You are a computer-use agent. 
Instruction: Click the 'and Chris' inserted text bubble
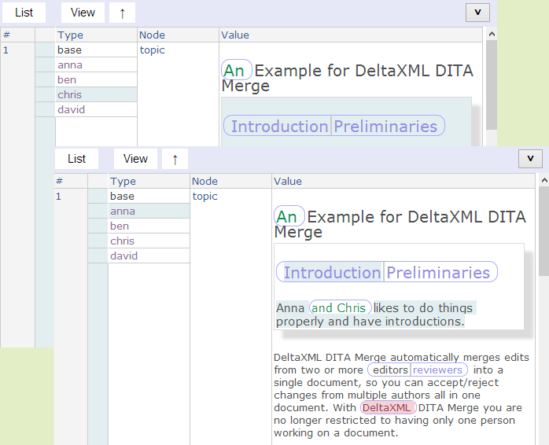point(338,308)
